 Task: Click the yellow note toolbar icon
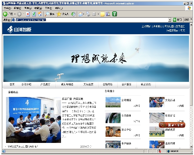pos(103,14)
